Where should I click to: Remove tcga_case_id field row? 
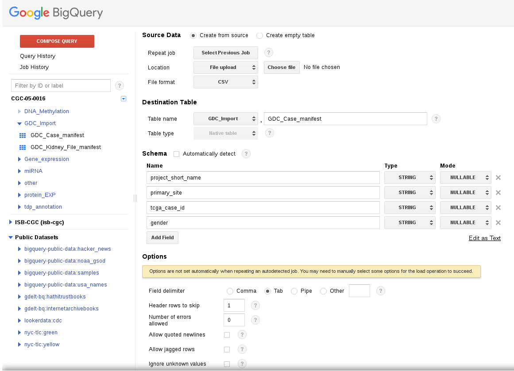point(498,207)
